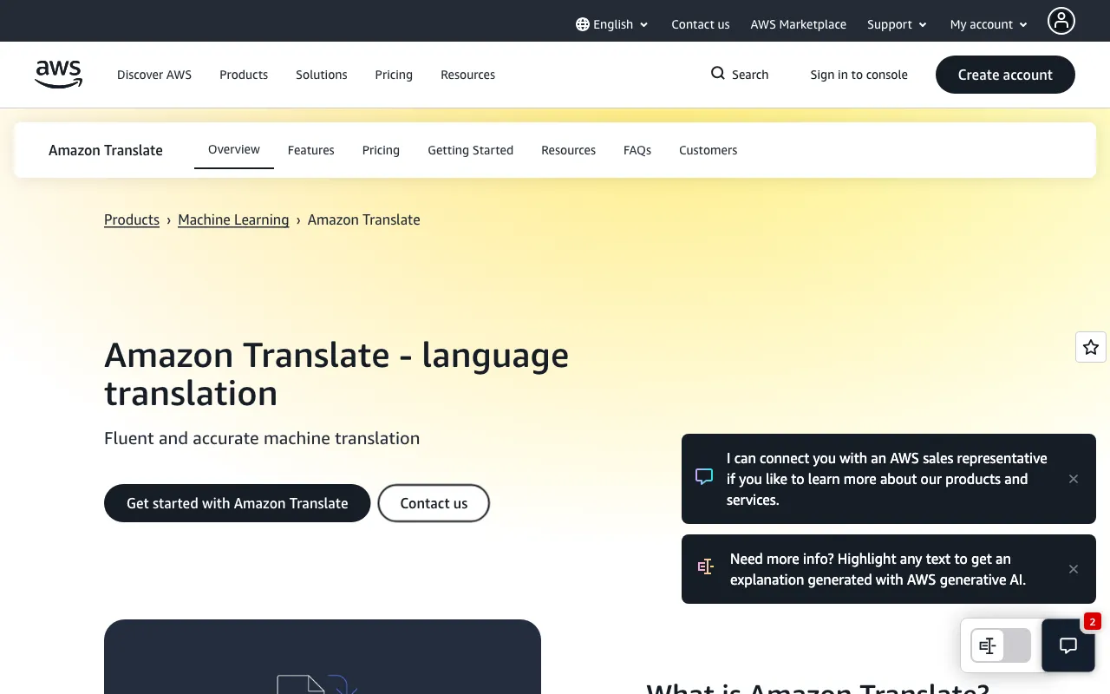Open the FAQs tab

[x=637, y=150]
